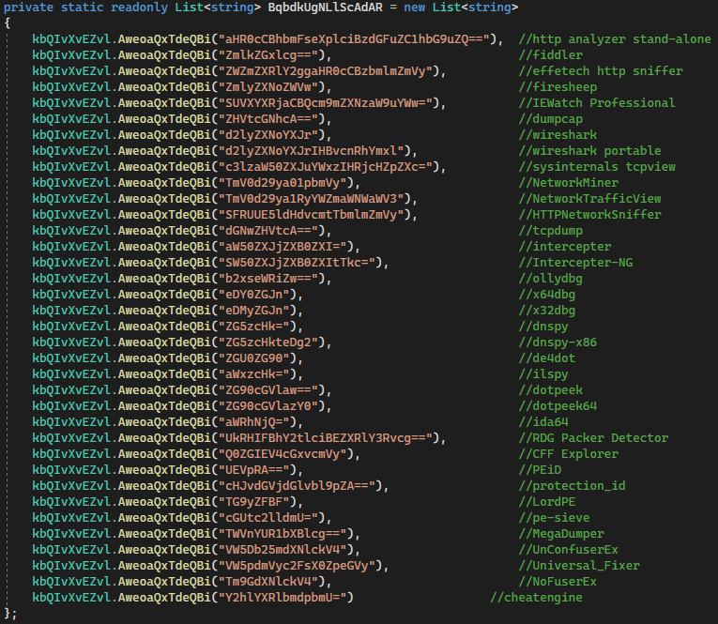Click the '//dumpcap' comment

coord(551,119)
